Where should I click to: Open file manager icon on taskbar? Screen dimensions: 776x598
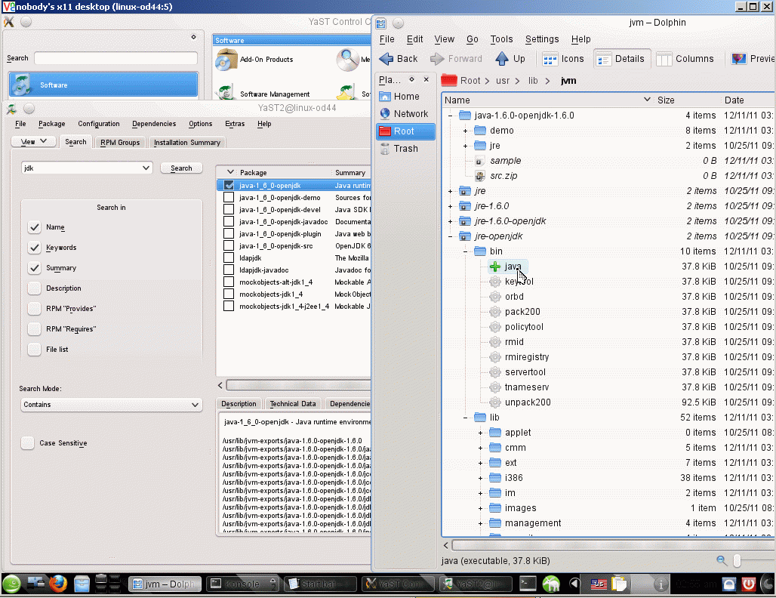click(x=82, y=584)
